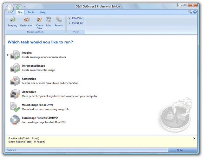
Task: Select the Incremental Image task heading
Action: (x=33, y=66)
